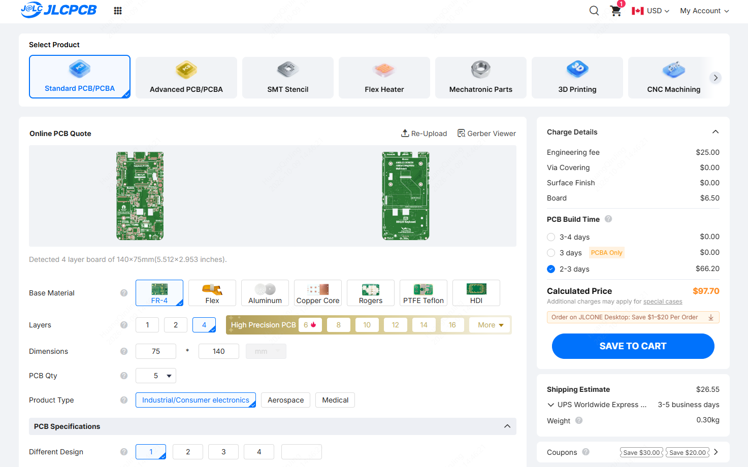This screenshot has height=467, width=748.
Task: Open the apps grid menu icon
Action: [118, 11]
